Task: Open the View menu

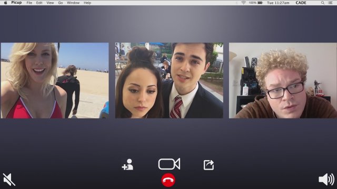Action: point(50,3)
